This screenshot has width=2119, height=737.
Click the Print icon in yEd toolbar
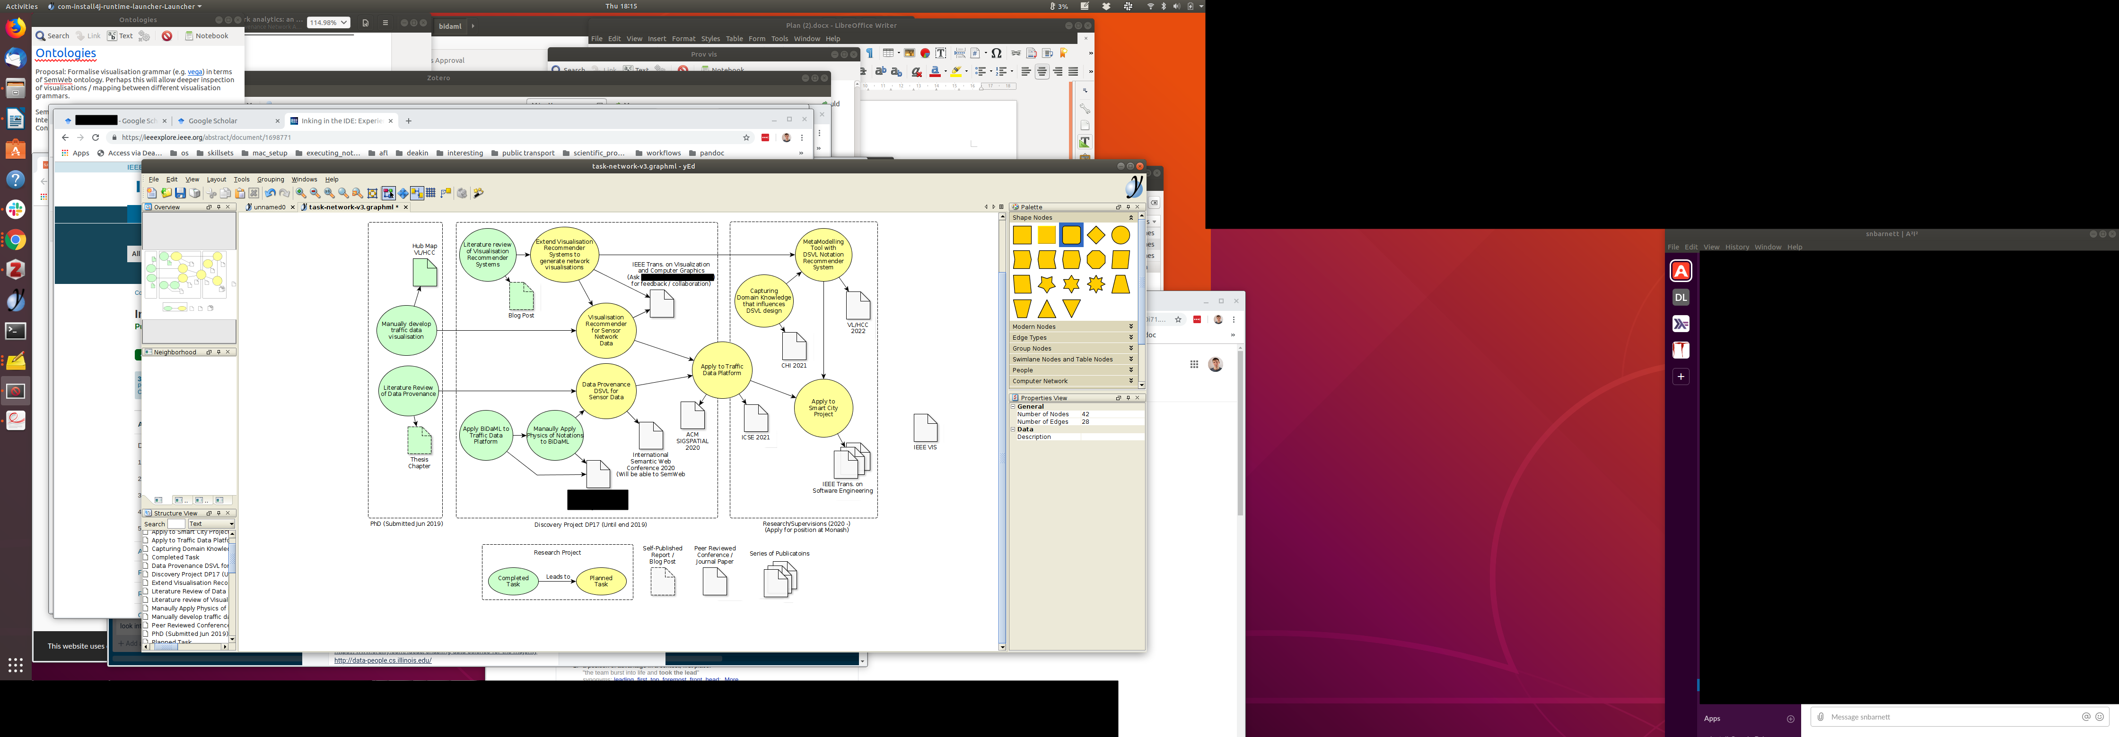194,193
